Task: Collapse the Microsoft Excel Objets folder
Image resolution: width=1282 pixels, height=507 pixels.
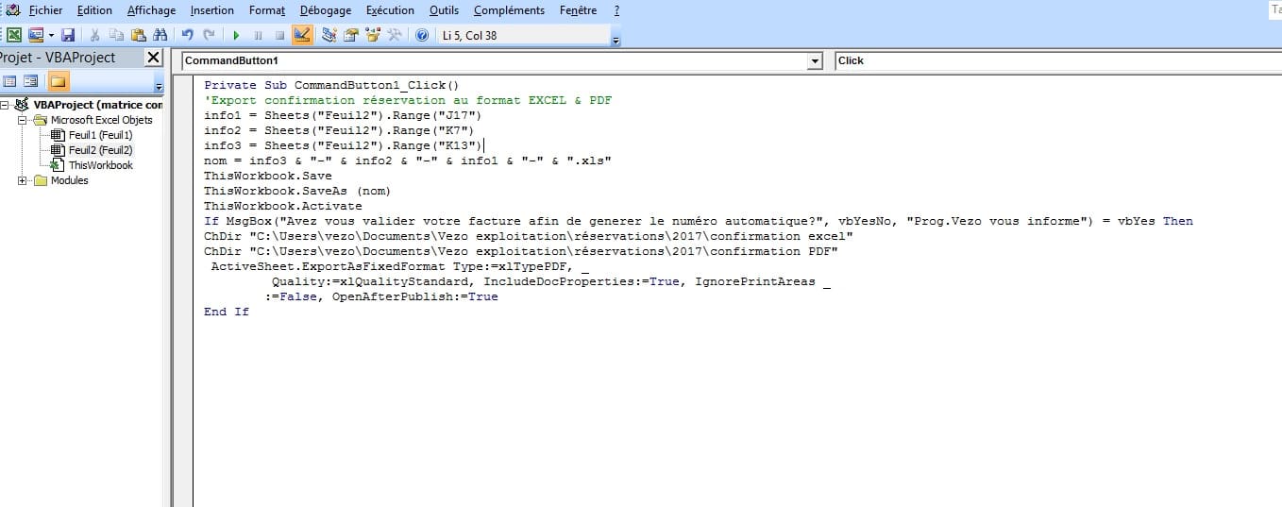Action: pyautogui.click(x=23, y=120)
